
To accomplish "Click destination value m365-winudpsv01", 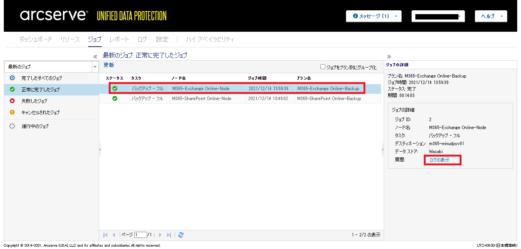I will [x=446, y=144].
